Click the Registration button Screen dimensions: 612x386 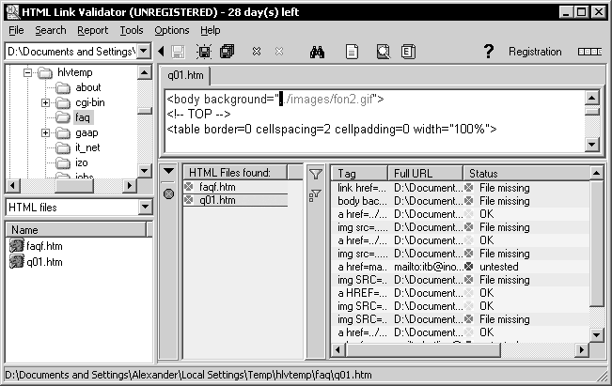point(535,52)
